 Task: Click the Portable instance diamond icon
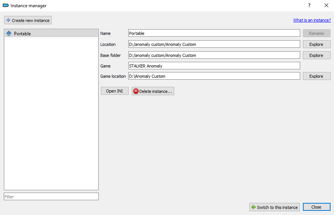coord(9,33)
